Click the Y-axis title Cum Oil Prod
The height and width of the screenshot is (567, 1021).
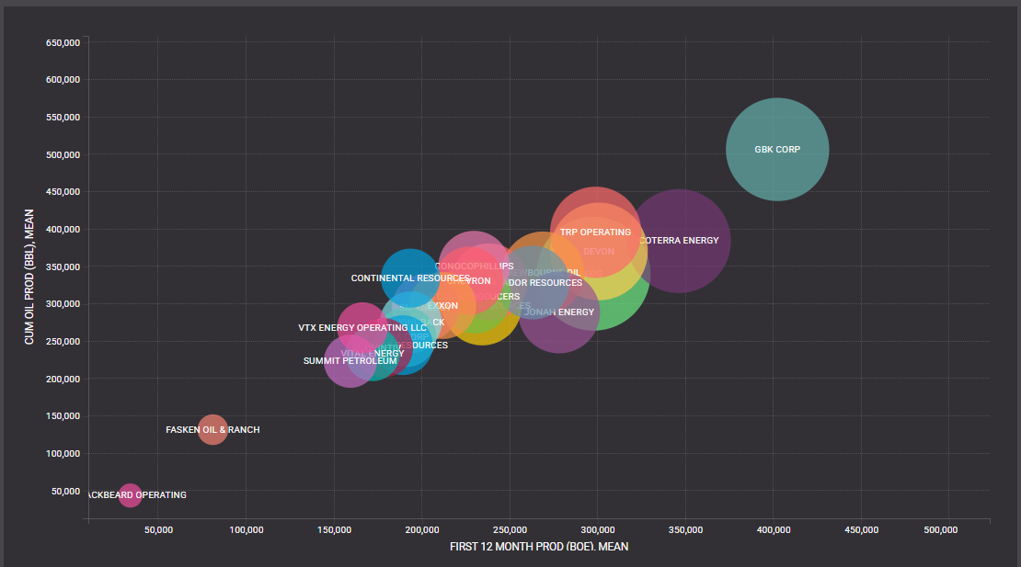29,276
